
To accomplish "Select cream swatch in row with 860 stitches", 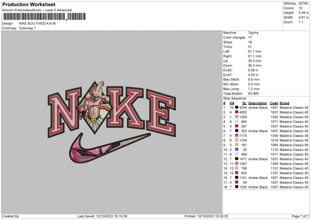I will 237,121.
